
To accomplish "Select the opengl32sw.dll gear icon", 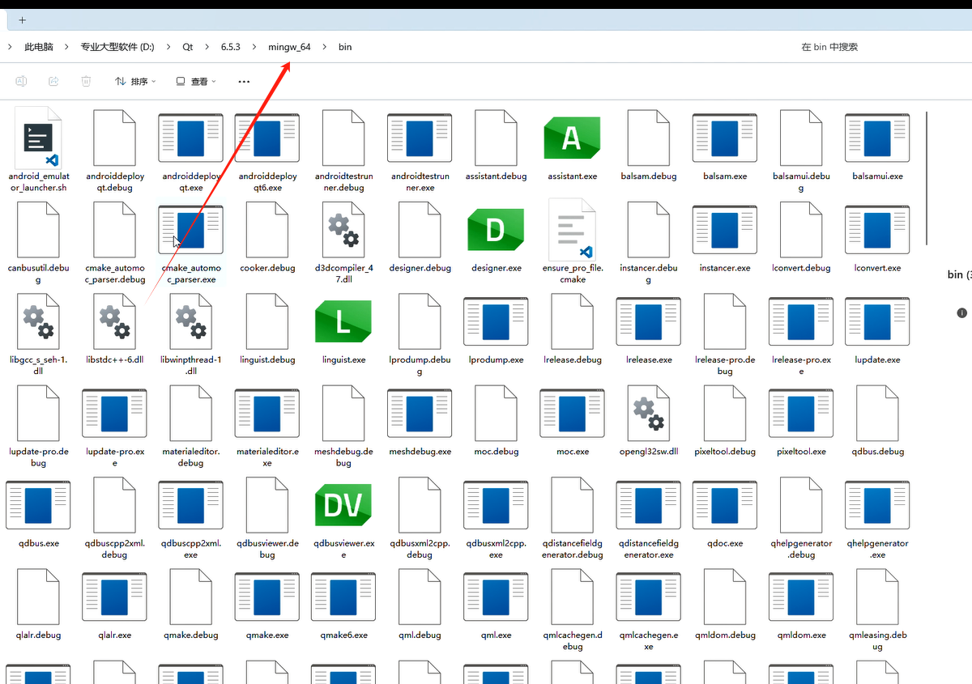I will pyautogui.click(x=648, y=414).
